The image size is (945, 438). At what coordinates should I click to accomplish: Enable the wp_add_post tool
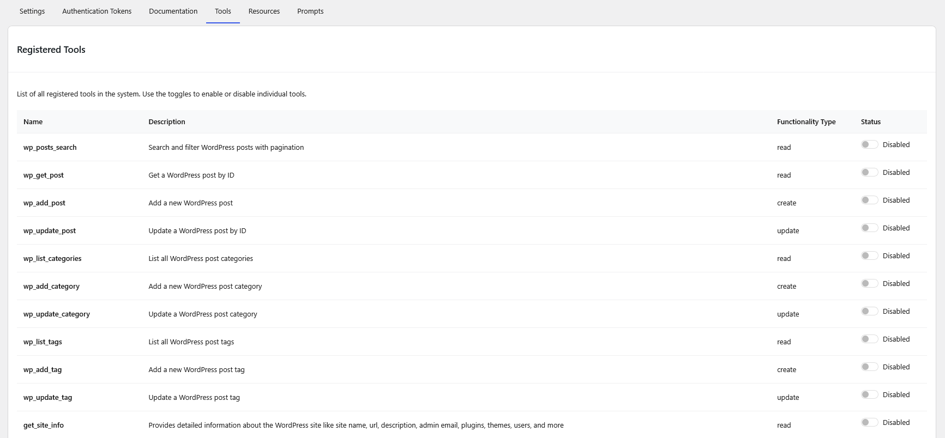(869, 200)
